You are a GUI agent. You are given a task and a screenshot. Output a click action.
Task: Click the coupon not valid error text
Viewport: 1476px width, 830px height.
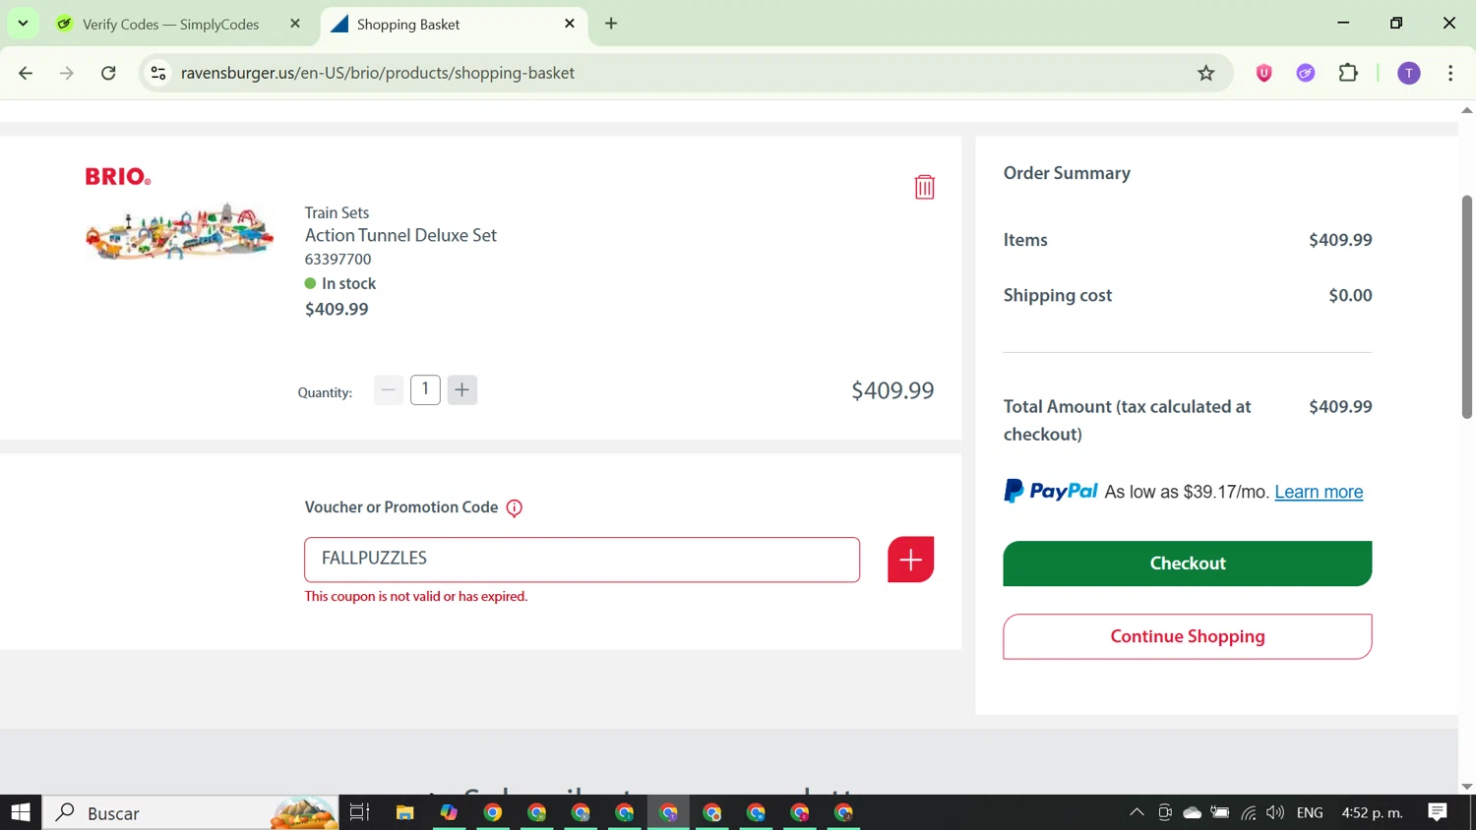click(416, 596)
